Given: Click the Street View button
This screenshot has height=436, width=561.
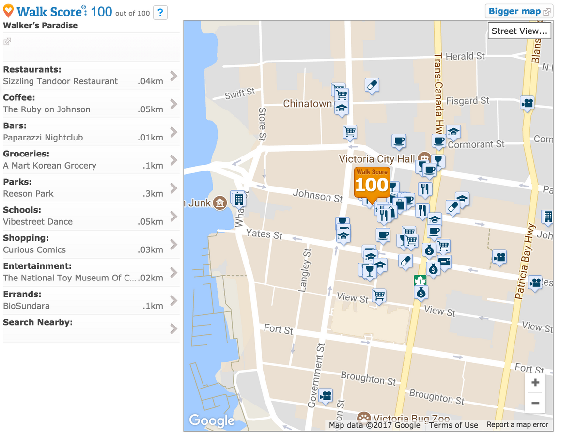Looking at the screenshot, I should click(x=519, y=31).
